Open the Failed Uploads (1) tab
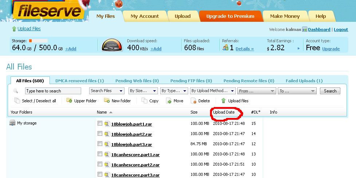 [x=304, y=81]
